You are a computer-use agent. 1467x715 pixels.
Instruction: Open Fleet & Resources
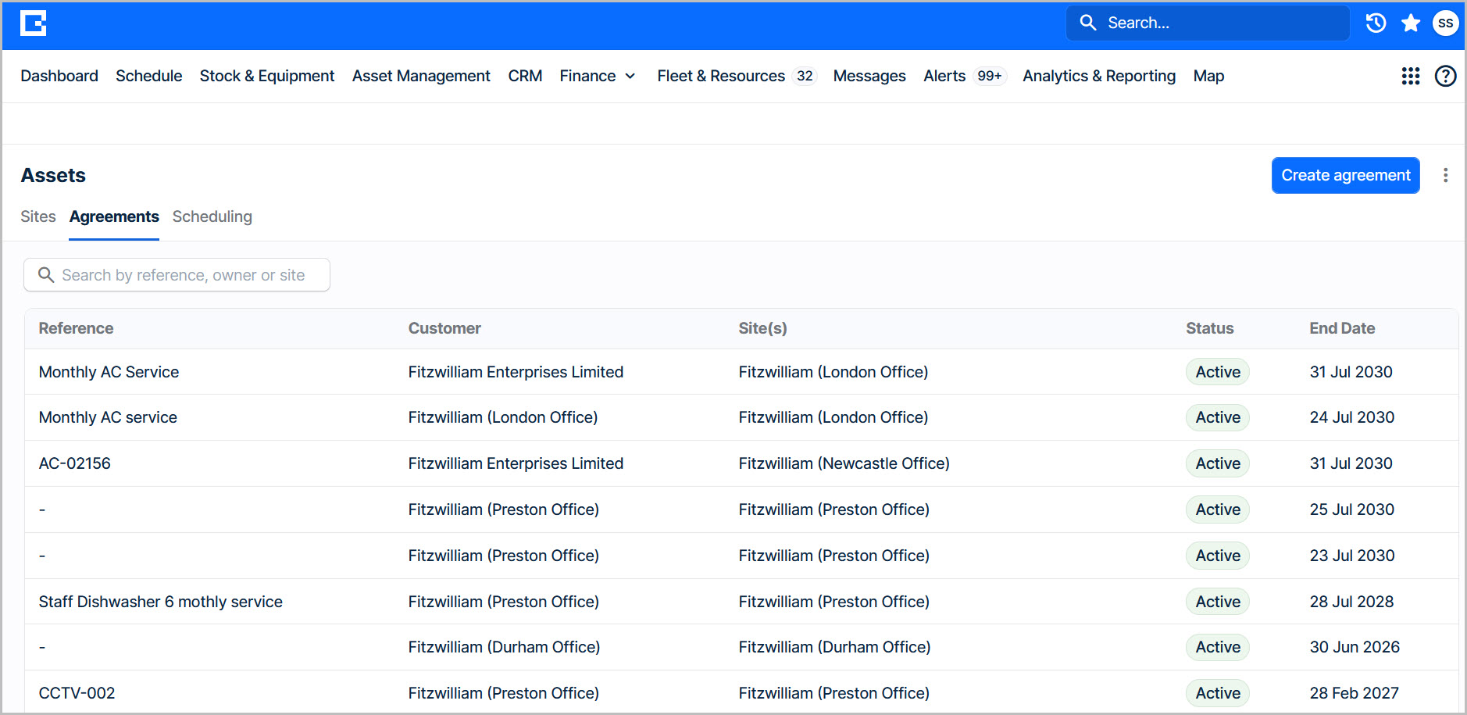pyautogui.click(x=736, y=76)
